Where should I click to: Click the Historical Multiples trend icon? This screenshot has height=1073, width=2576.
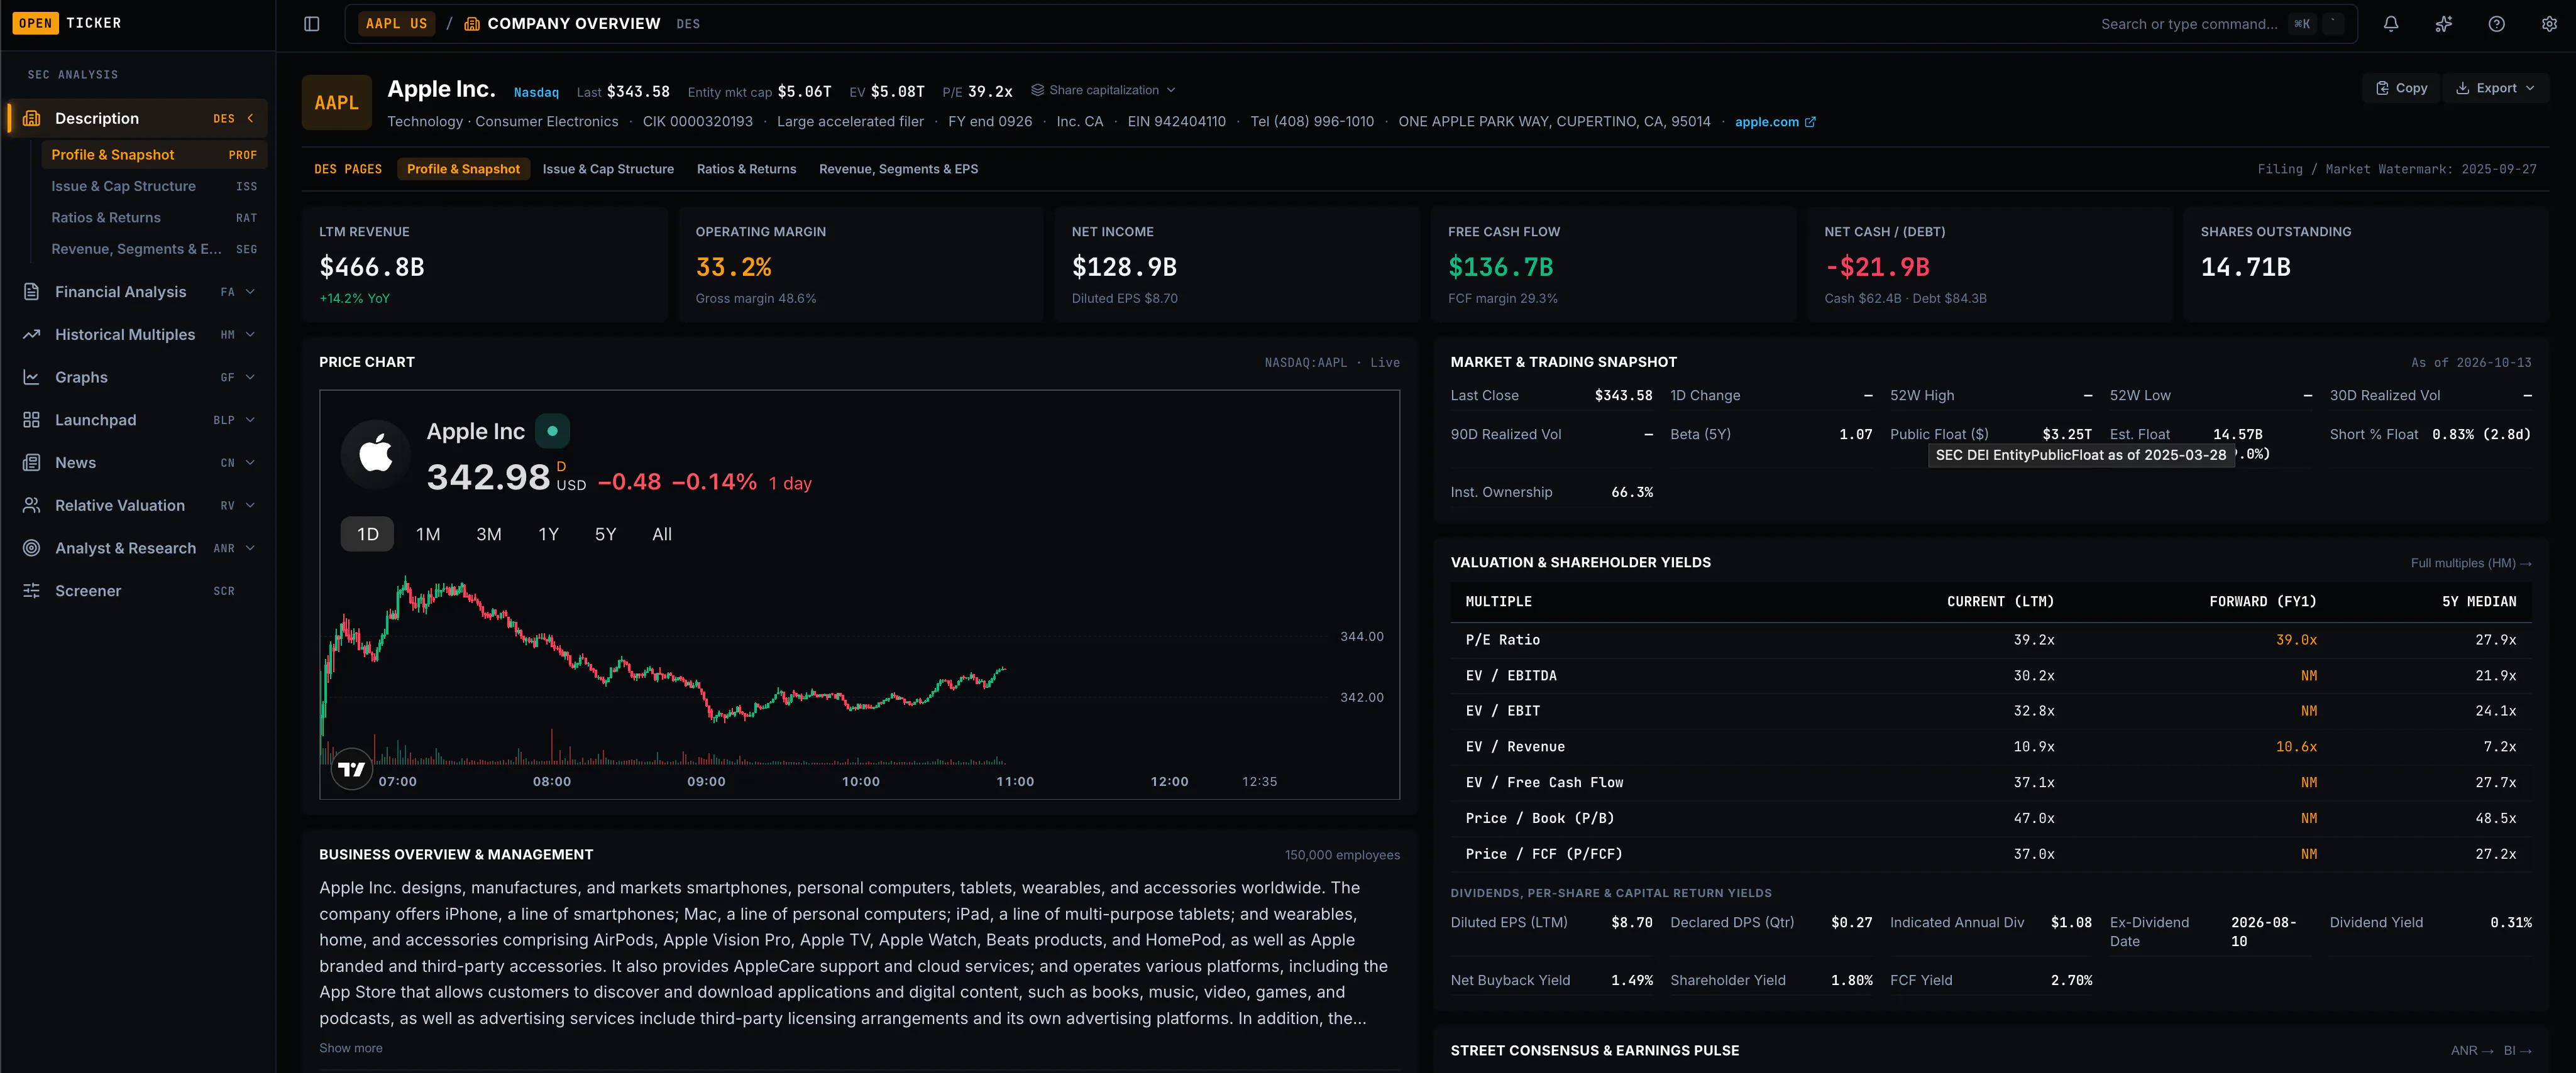(x=32, y=335)
